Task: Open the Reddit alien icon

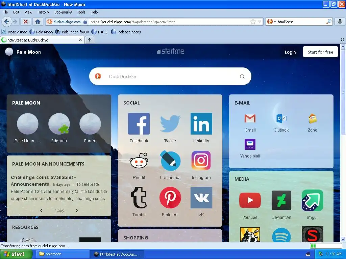Action: [x=139, y=161]
